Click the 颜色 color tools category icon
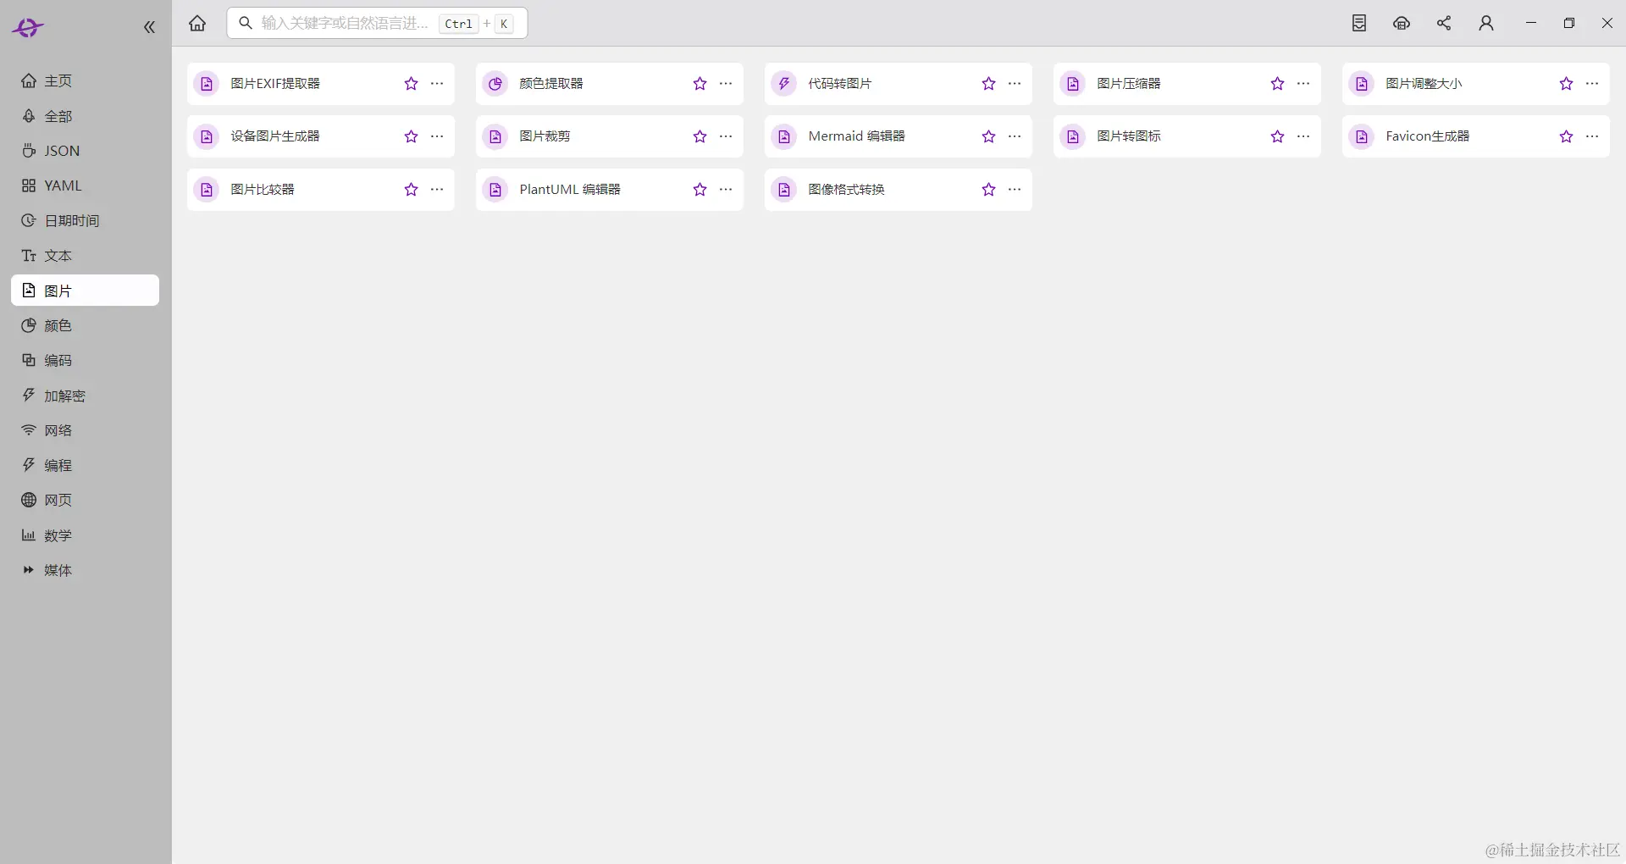This screenshot has width=1626, height=864. point(30,325)
